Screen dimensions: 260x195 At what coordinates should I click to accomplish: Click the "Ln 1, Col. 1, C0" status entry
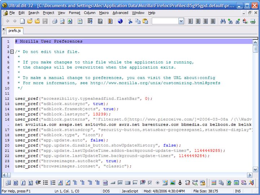67,191
